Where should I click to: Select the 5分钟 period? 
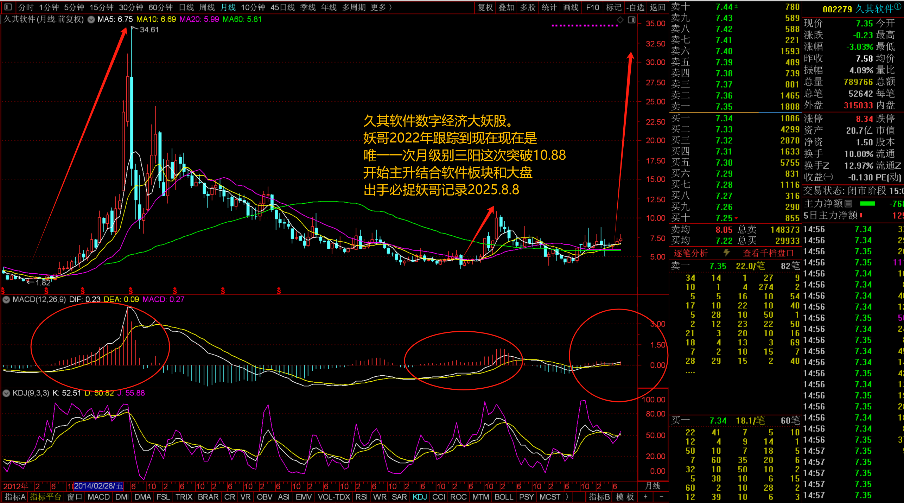pos(74,7)
